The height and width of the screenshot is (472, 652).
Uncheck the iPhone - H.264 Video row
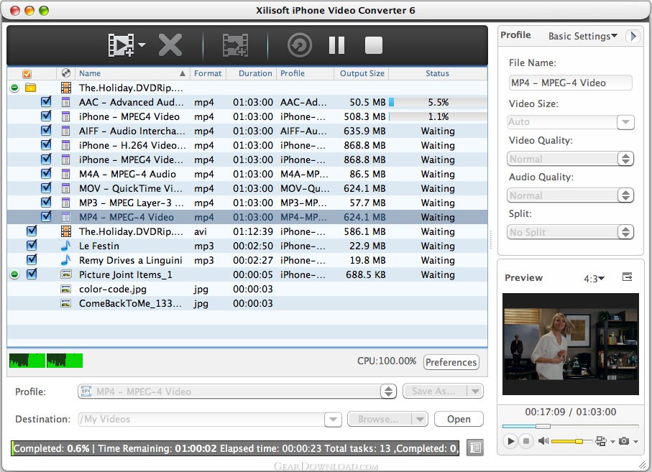(x=46, y=144)
